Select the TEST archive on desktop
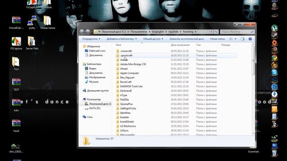This screenshot has height=161, width=287. pos(16,85)
